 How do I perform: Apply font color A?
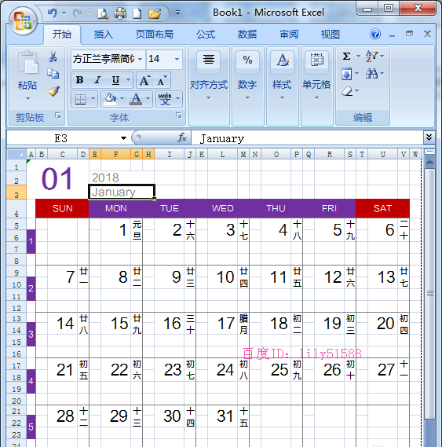tap(136, 99)
